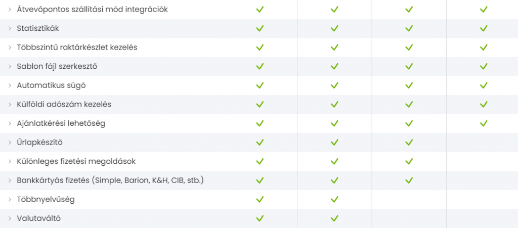Click the Bankkártyás fizetés checkmark in the third plan column
This screenshot has height=228, width=518.
click(x=409, y=180)
